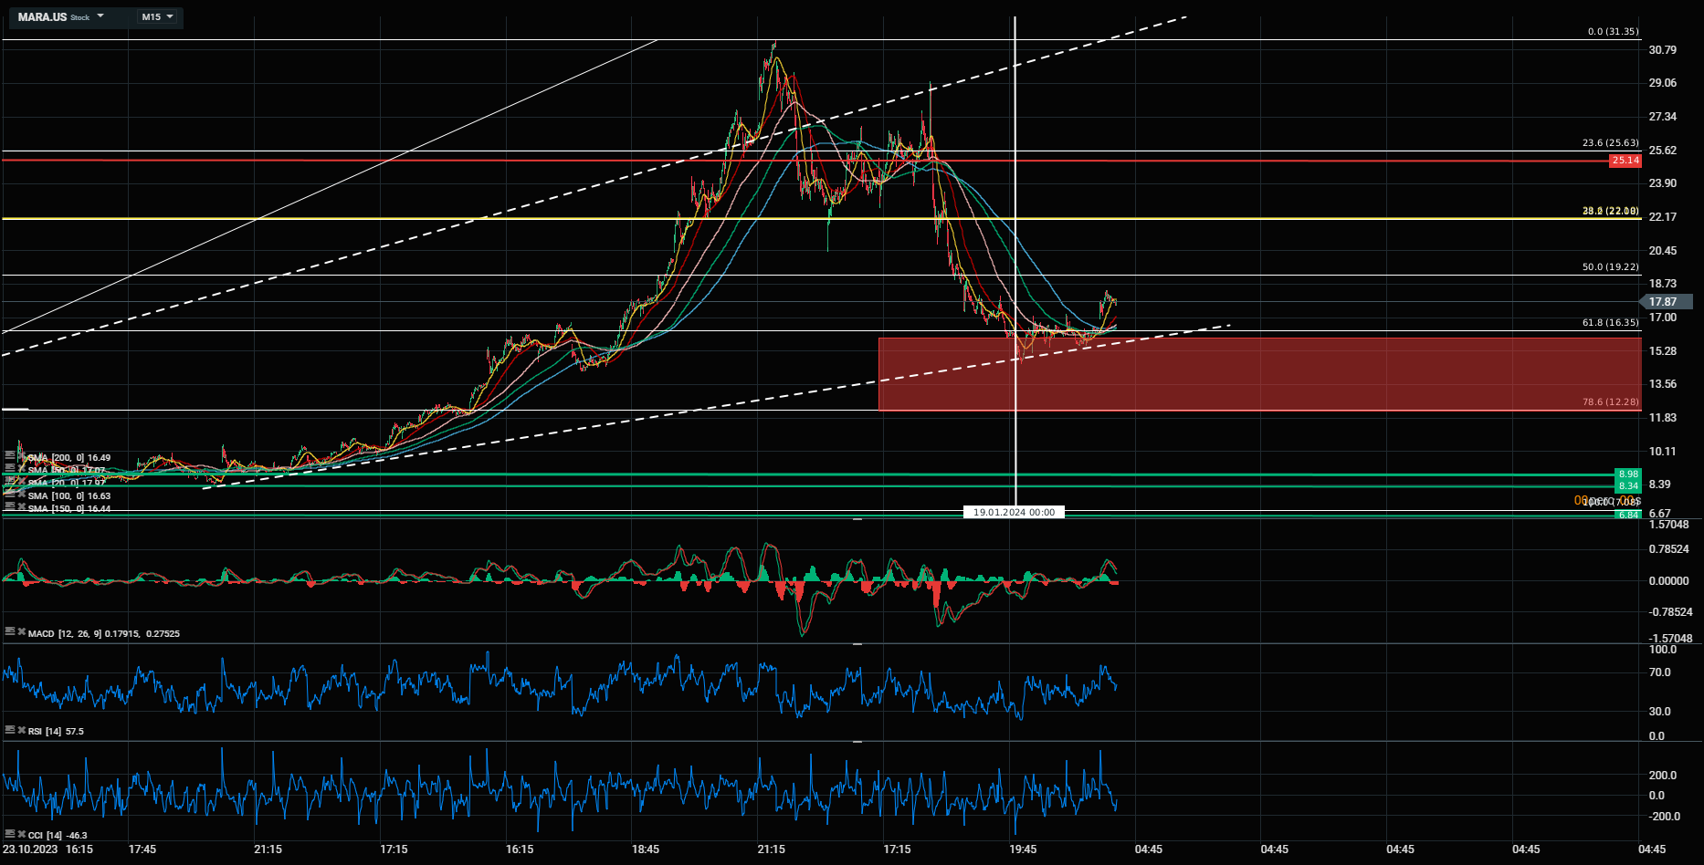Click the current price 17.87 marker
Viewport: 1704px width, 865px height.
1665,302
